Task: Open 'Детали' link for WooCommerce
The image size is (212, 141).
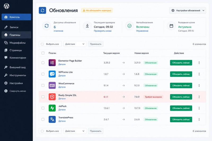Action: pos(62,87)
